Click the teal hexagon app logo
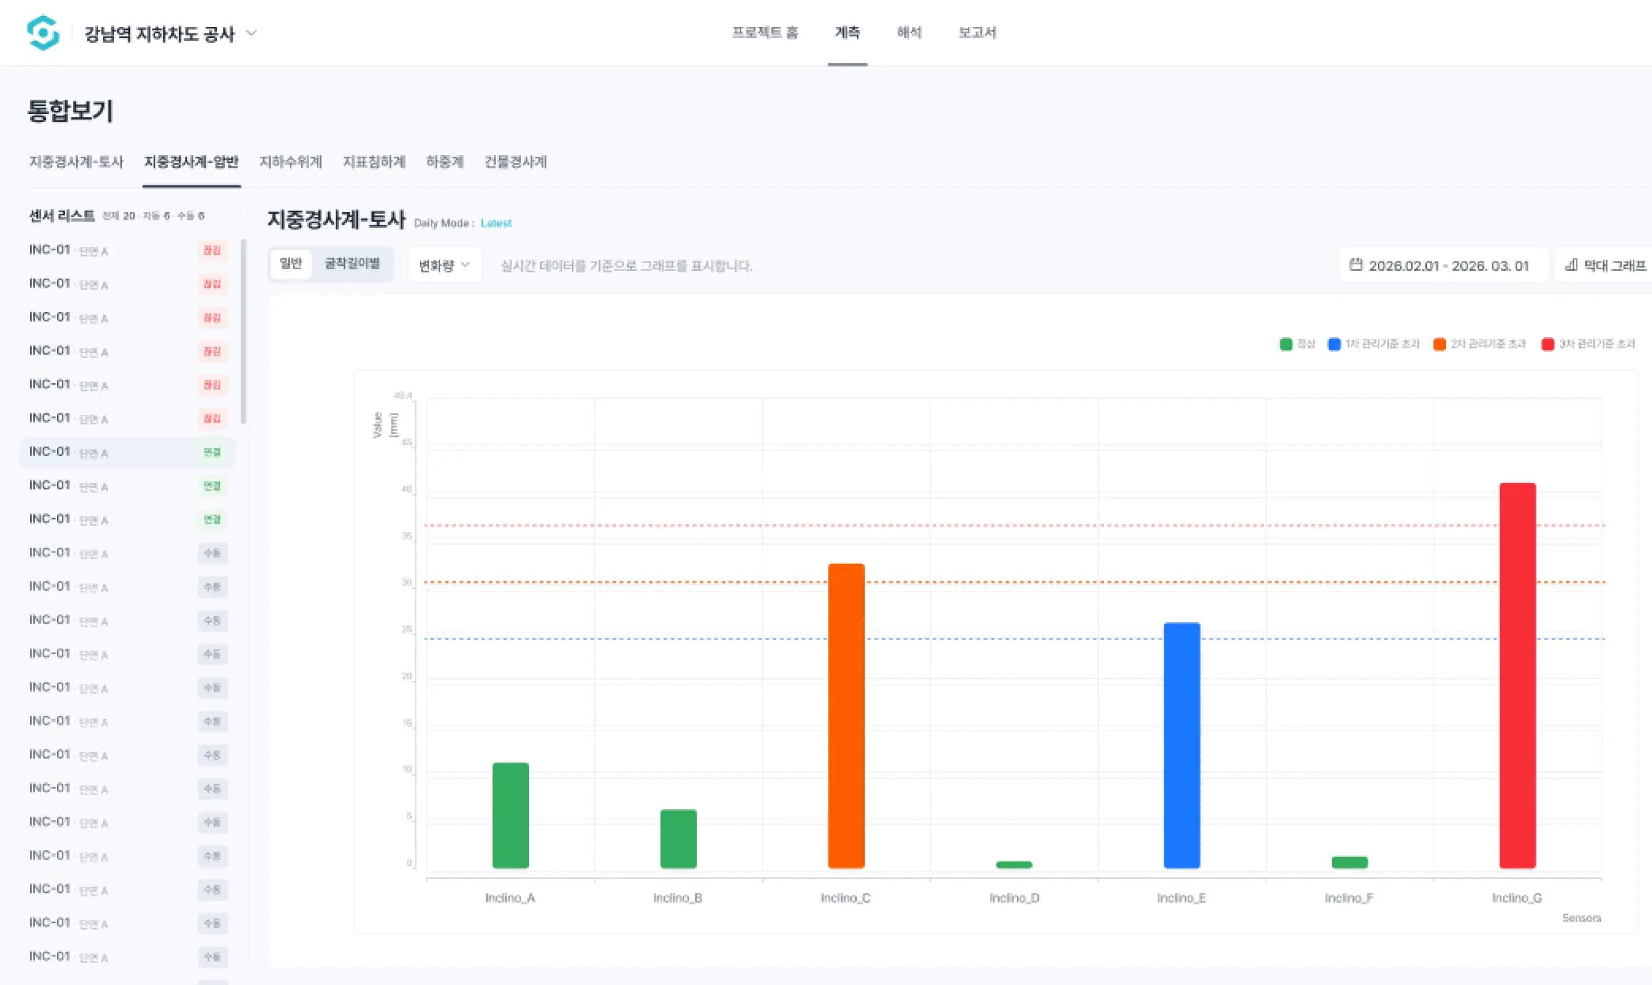The image size is (1652, 985). 43,33
